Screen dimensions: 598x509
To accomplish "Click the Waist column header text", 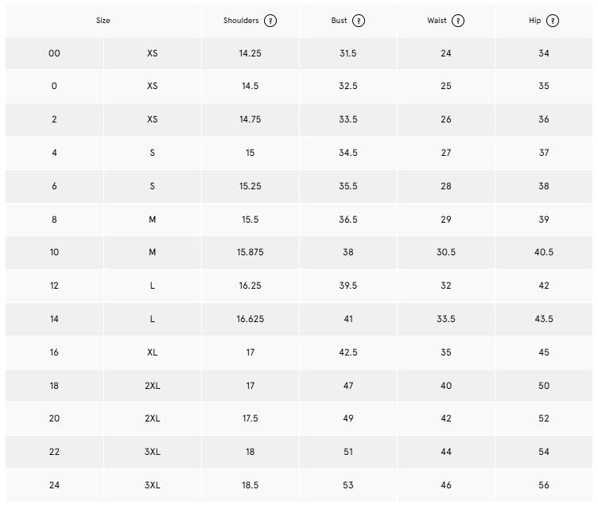I will pos(437,21).
